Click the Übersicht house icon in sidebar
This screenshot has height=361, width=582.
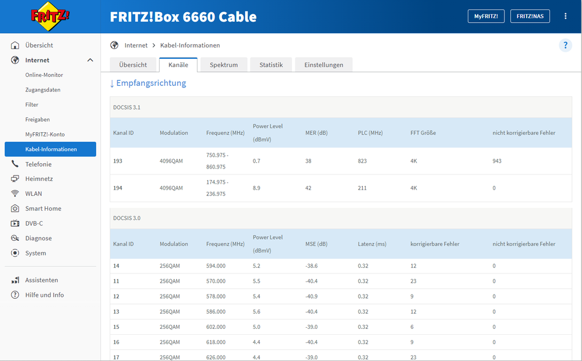[x=15, y=45]
